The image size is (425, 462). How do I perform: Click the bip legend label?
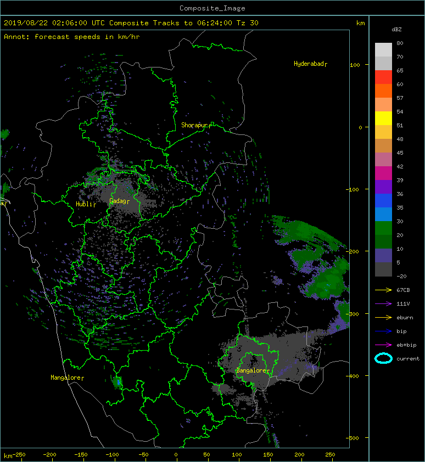pyautogui.click(x=402, y=331)
